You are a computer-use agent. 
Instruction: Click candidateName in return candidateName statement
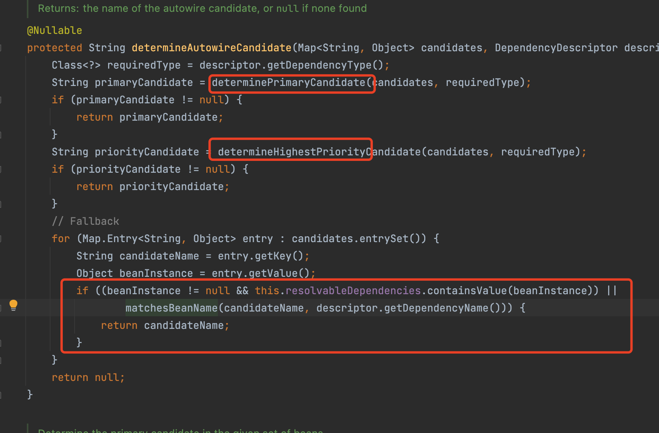184,325
